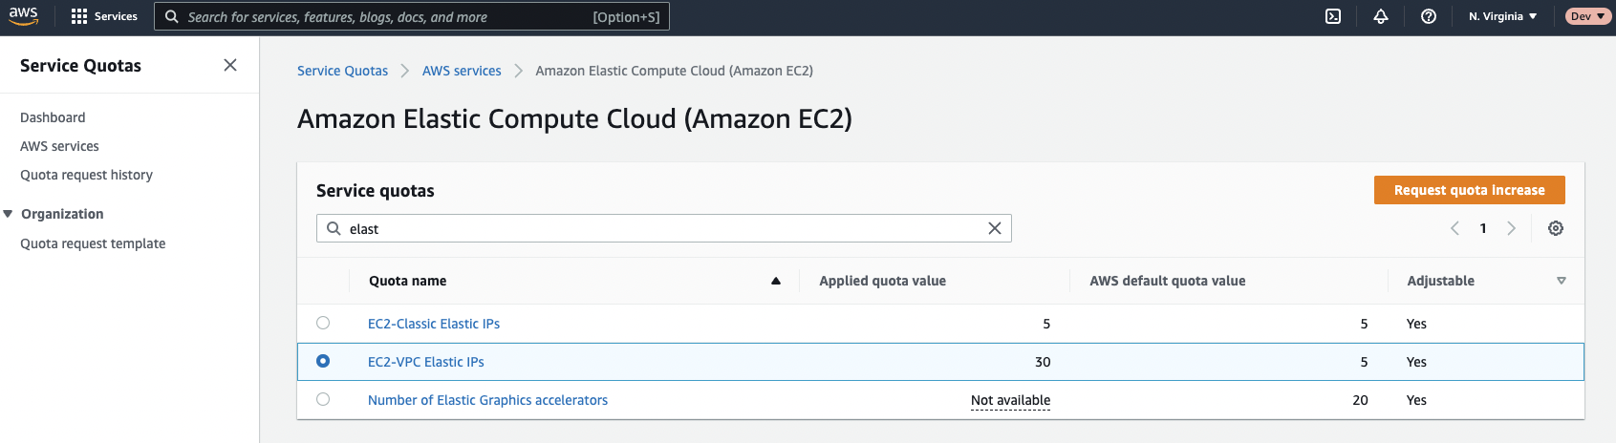Close the Service Quotas side panel
Screen dimensions: 1616x443
pos(230,65)
